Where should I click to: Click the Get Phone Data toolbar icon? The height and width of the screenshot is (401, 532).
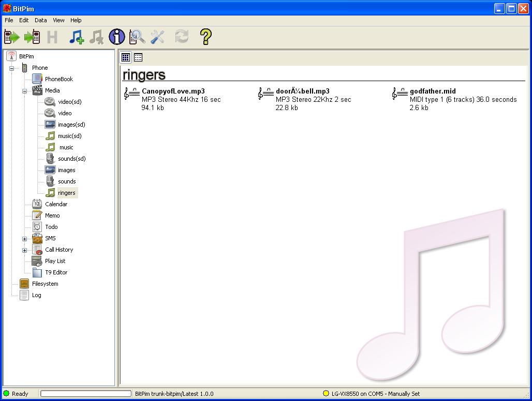coord(12,37)
